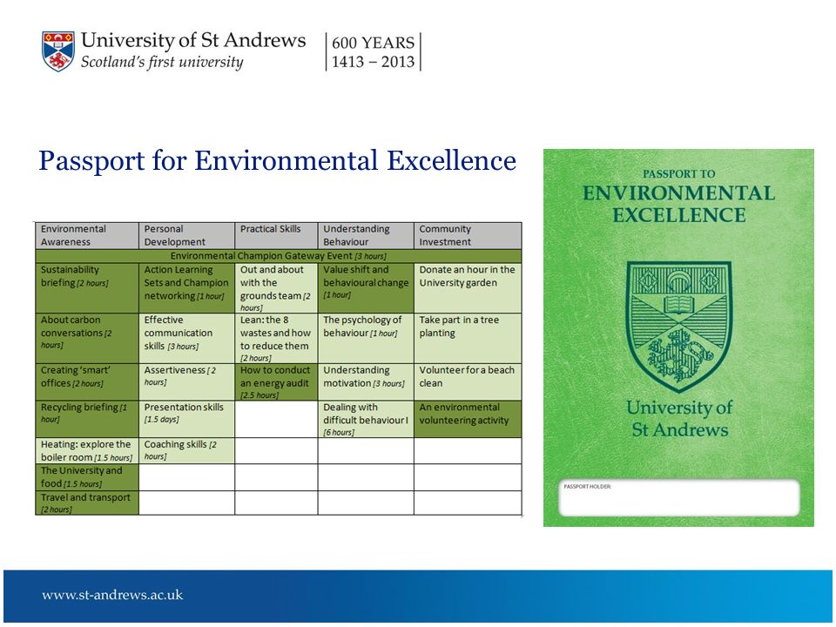Click the 'Understanding Behaviour' column header
The image size is (836, 627).
point(366,235)
